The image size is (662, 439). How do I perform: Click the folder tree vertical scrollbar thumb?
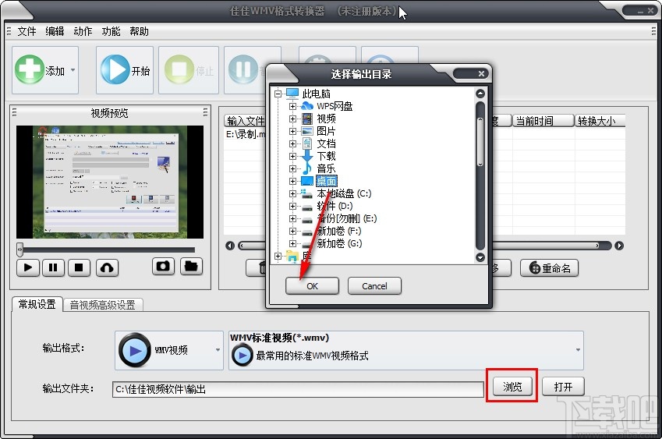coord(480,142)
